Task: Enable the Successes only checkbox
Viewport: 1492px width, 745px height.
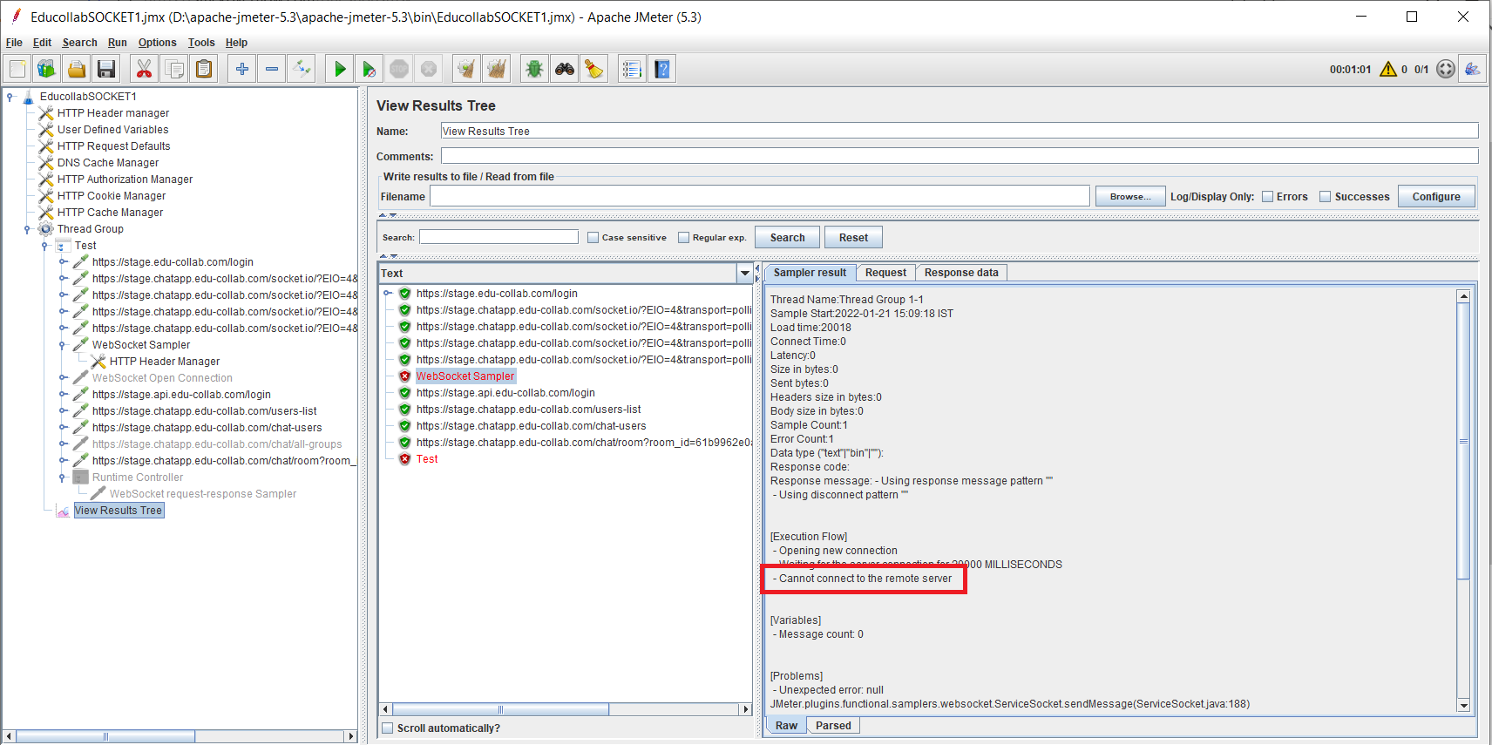Action: click(1326, 197)
